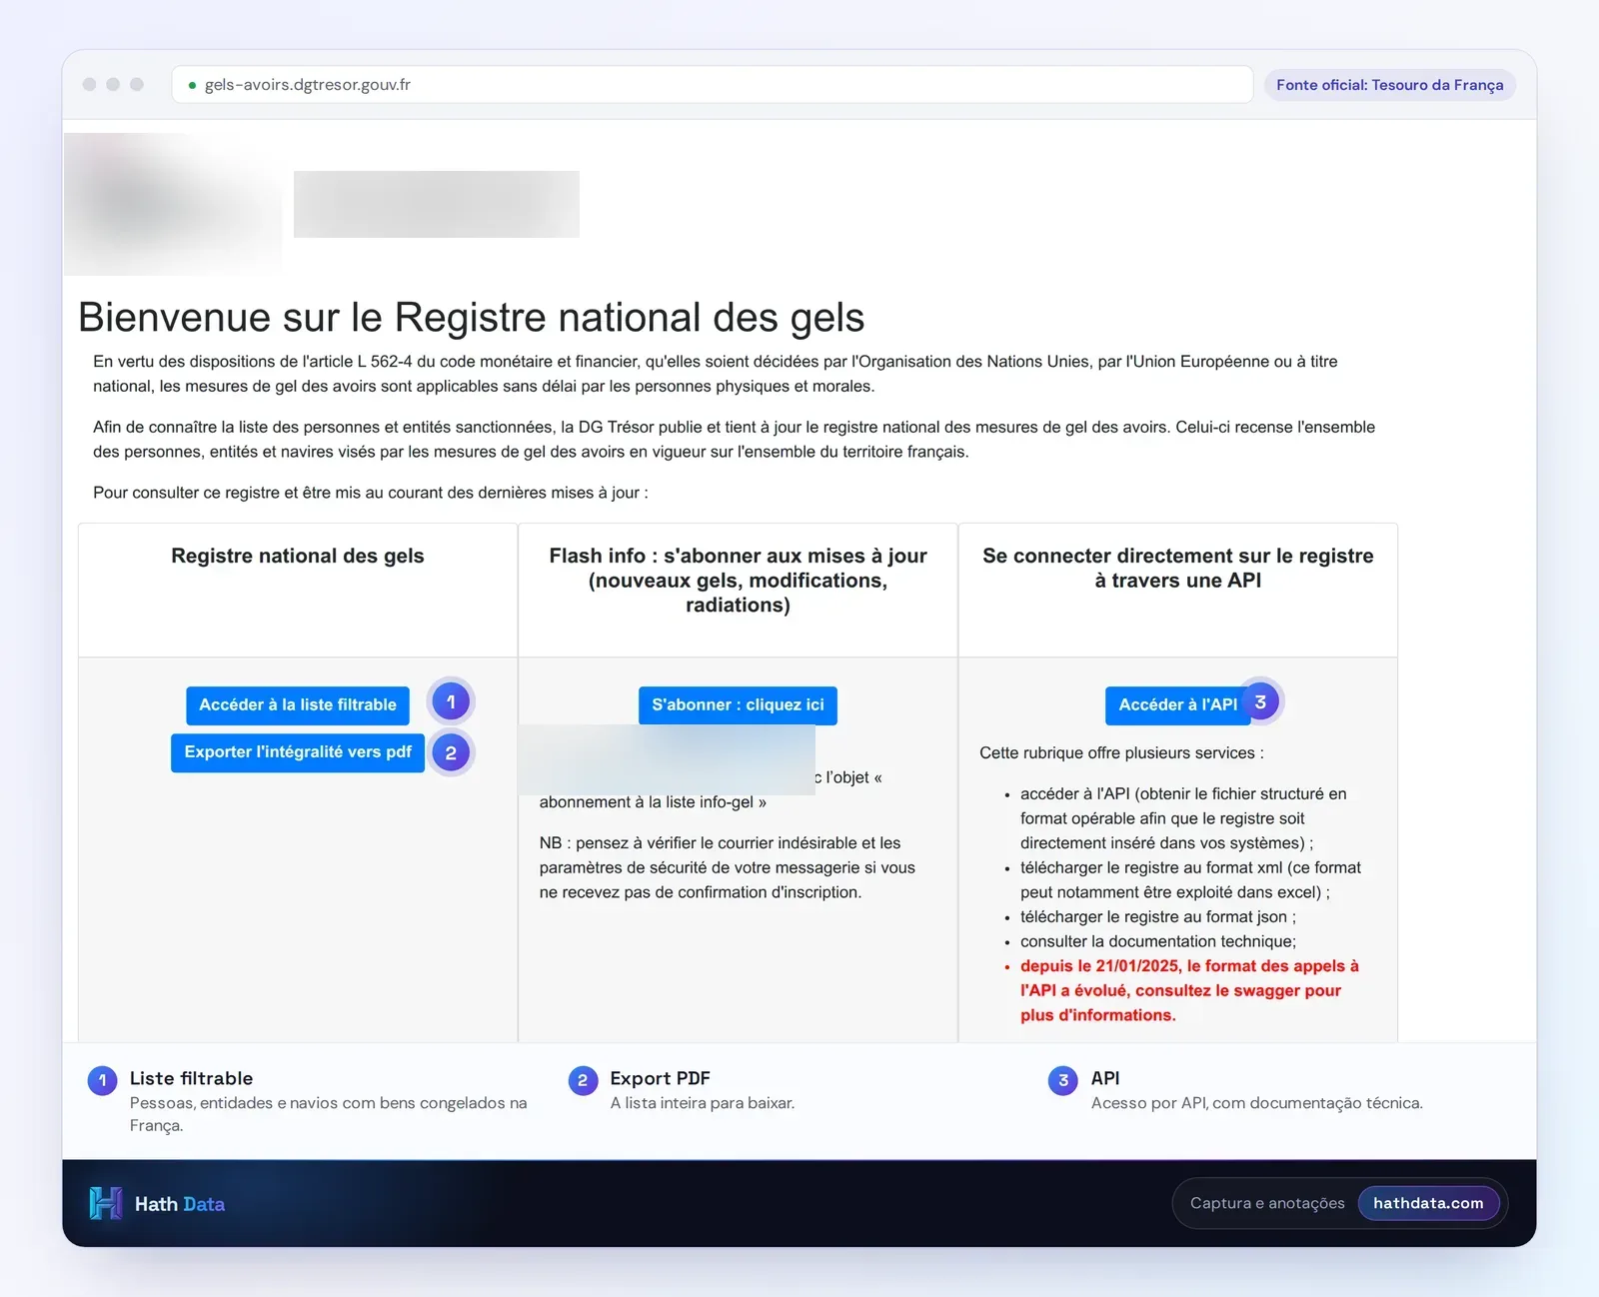Click the 'Registre national des gels' column header
The width and height of the screenshot is (1599, 1297).
point(298,556)
